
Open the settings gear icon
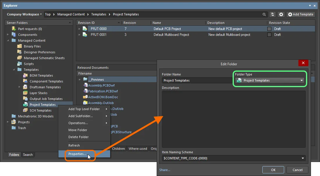(281, 14)
